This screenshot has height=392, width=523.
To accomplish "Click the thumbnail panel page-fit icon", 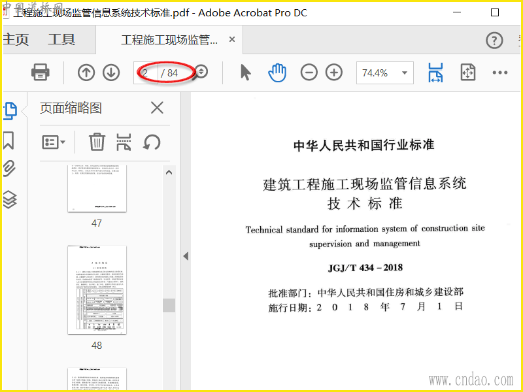I will [x=124, y=142].
